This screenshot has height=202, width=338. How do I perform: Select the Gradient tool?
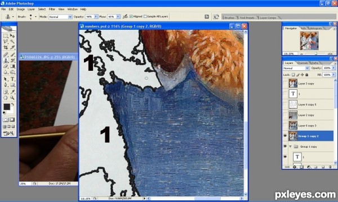coord(12,66)
